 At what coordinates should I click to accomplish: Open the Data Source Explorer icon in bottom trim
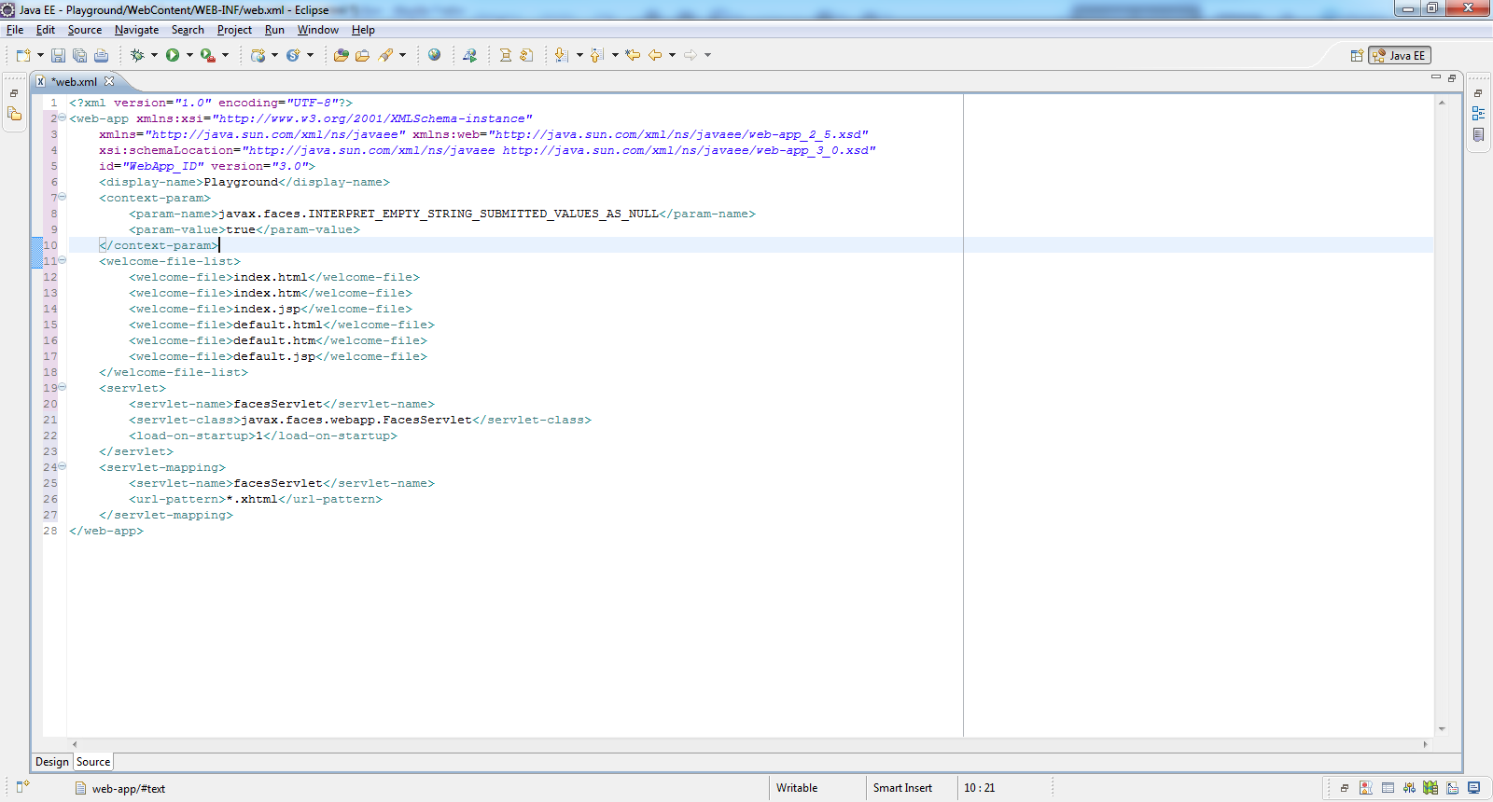pos(1430,788)
